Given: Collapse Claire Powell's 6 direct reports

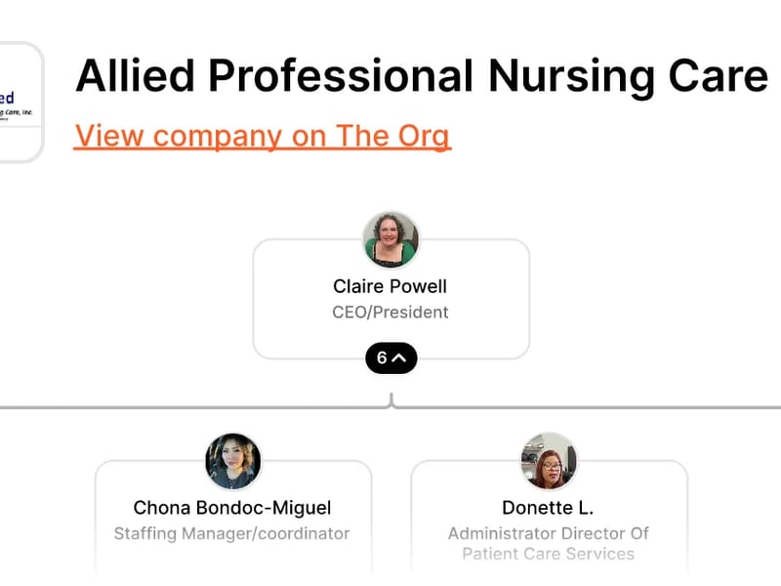Looking at the screenshot, I should tap(392, 357).
